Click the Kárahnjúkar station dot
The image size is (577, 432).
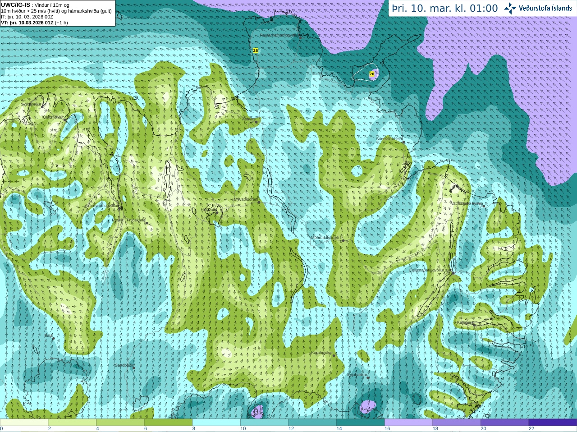(334, 356)
